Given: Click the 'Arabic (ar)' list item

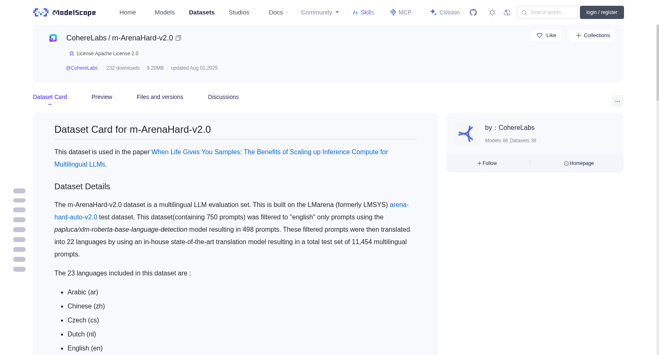Looking at the screenshot, I should 83,292.
